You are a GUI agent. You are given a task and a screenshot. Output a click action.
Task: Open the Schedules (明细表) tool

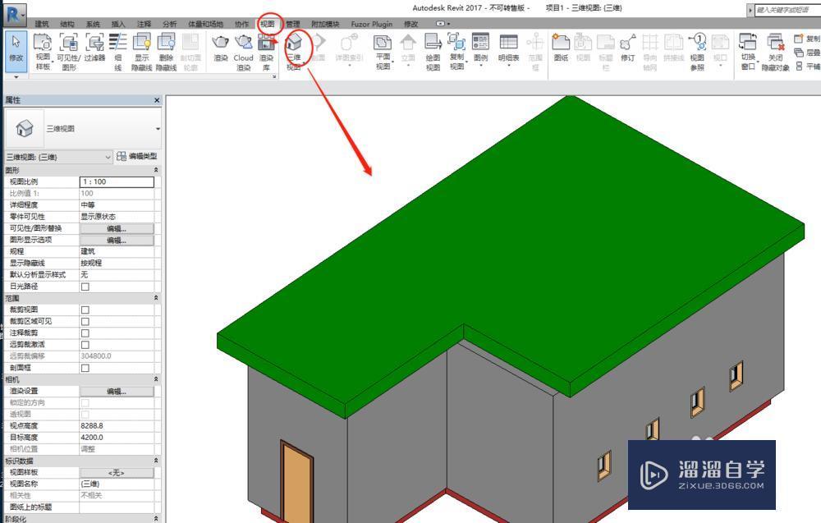pyautogui.click(x=508, y=48)
